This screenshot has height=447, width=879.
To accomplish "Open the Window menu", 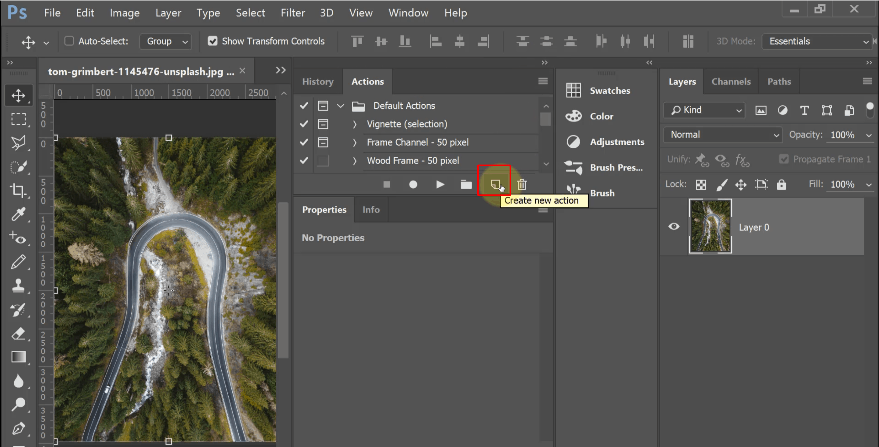I will (408, 13).
